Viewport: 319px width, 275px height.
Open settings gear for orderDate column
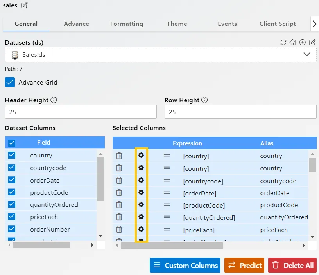pyautogui.click(x=141, y=192)
